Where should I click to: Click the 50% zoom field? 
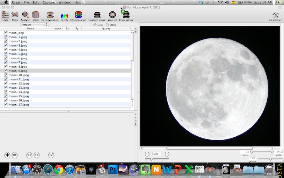(x=157, y=154)
